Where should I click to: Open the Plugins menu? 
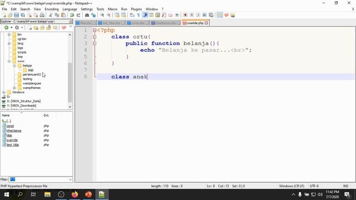136,9
